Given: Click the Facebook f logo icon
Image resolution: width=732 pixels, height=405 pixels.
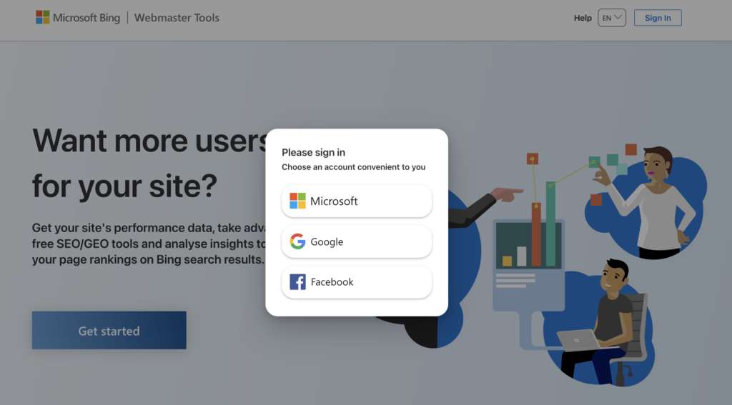Looking at the screenshot, I should [297, 282].
